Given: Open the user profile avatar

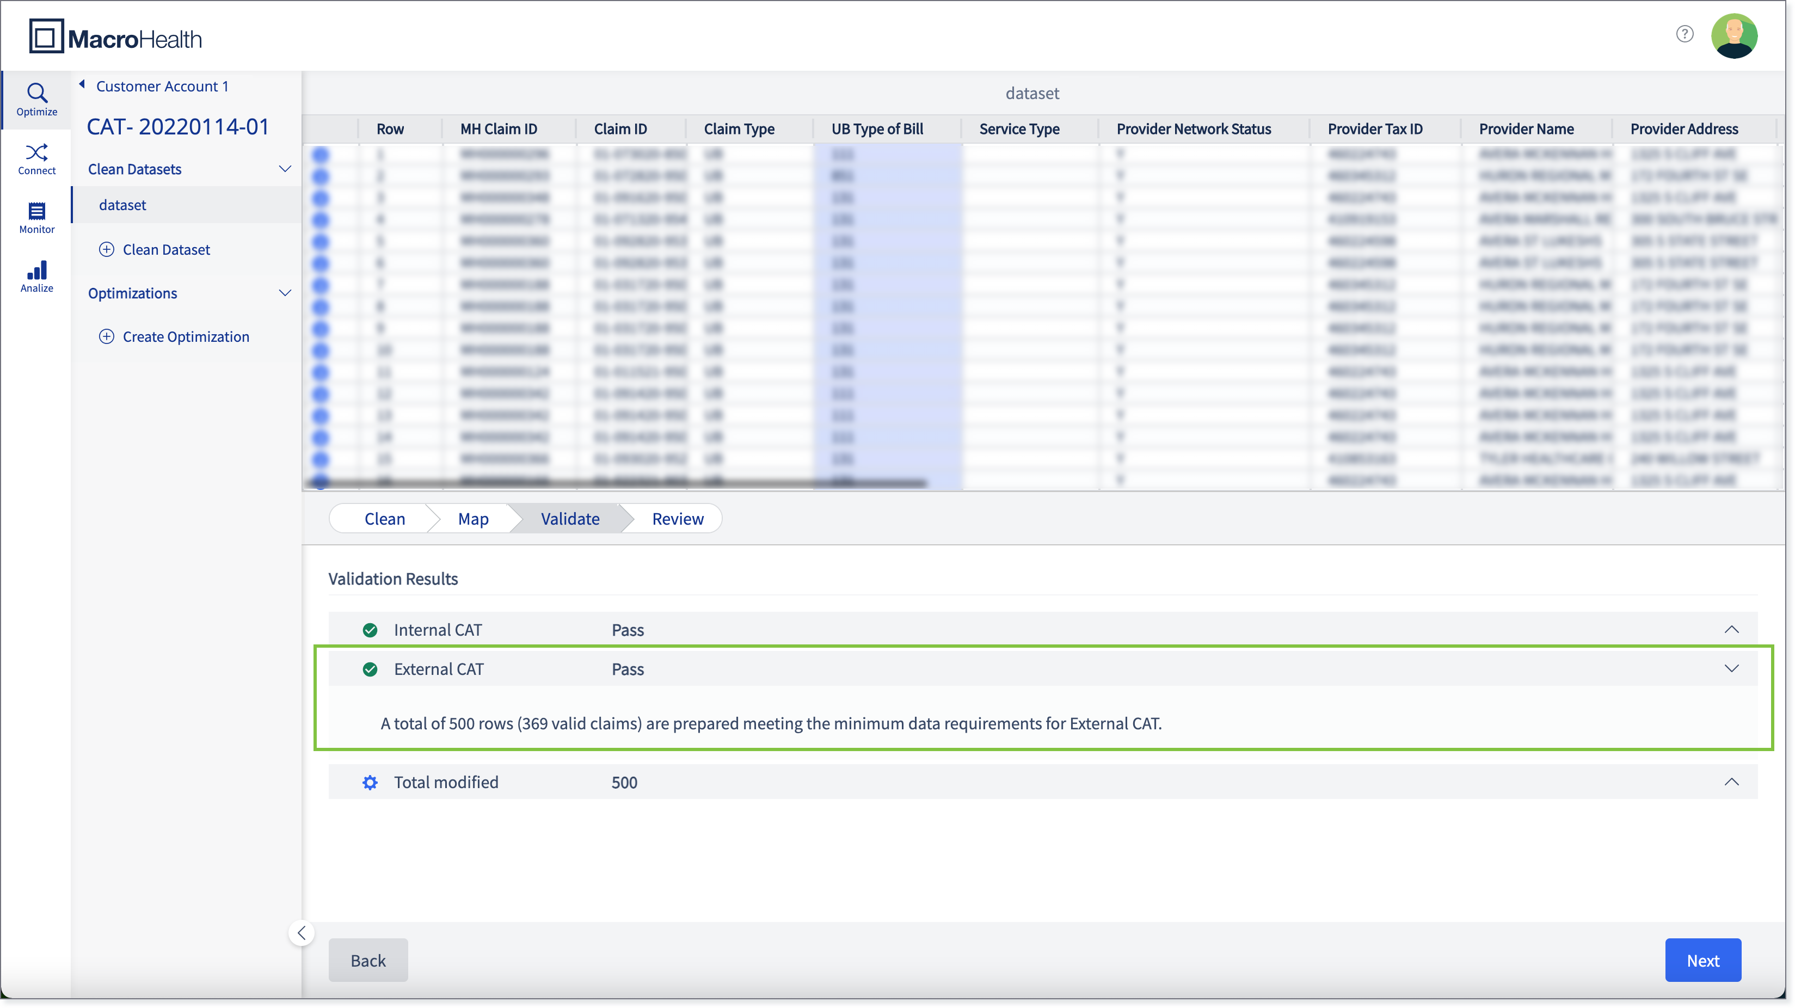Looking at the screenshot, I should 1733,36.
